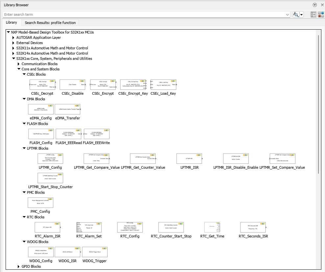Image resolution: width=325 pixels, height=272 pixels.
Task: Pick the RTC_Get_Time block
Action: 212,227
